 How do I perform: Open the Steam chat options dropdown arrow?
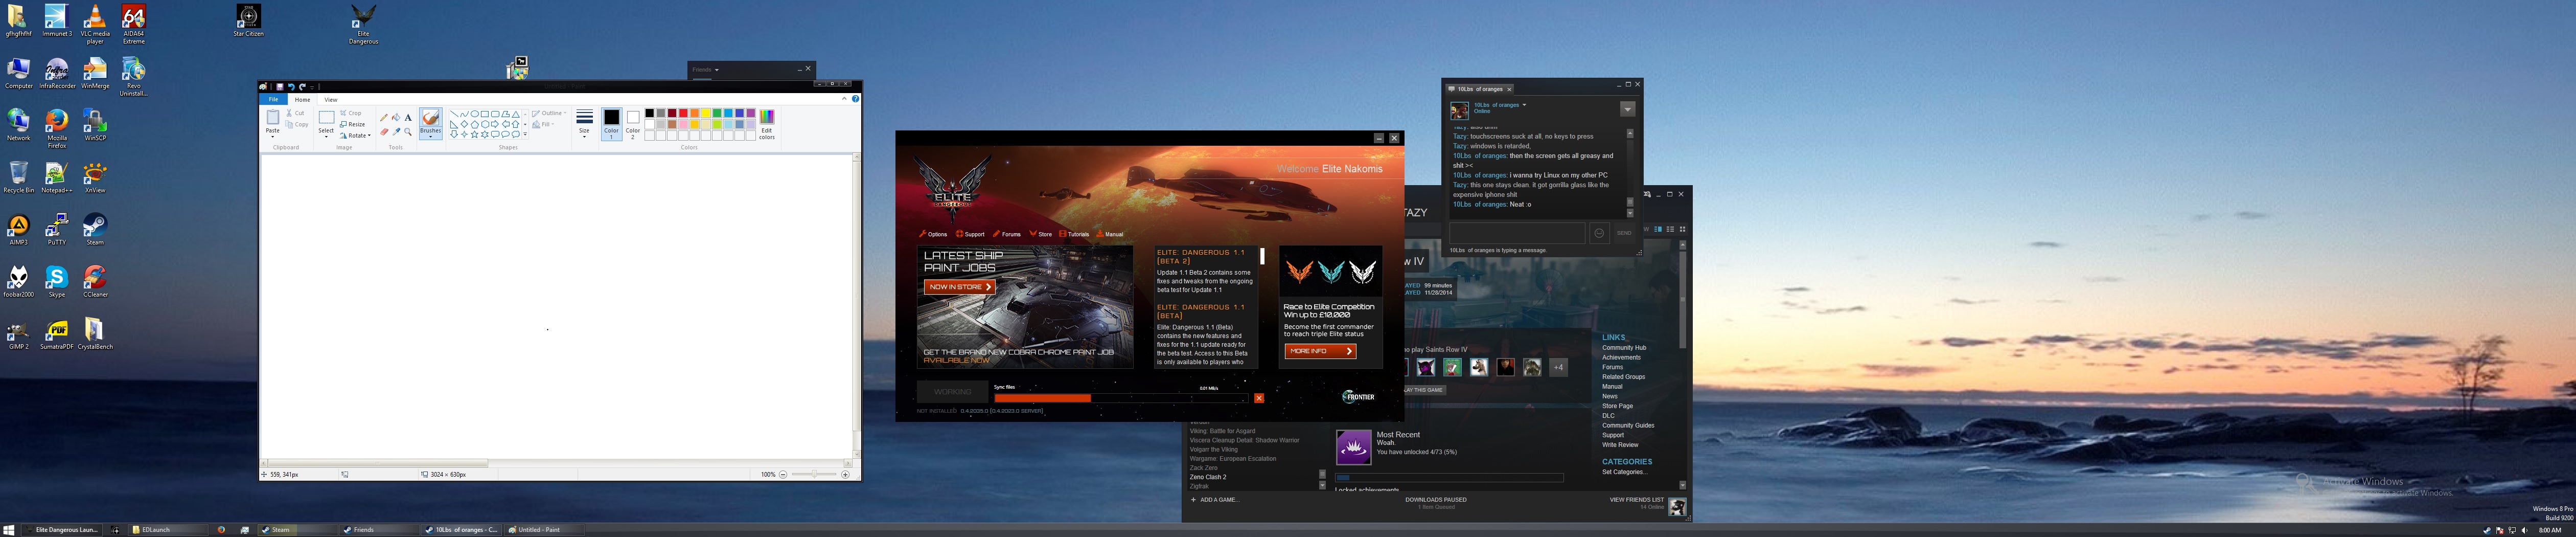click(x=1628, y=109)
